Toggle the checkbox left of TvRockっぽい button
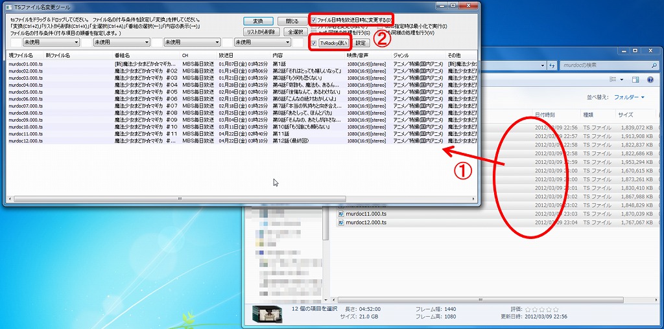 tap(314, 43)
